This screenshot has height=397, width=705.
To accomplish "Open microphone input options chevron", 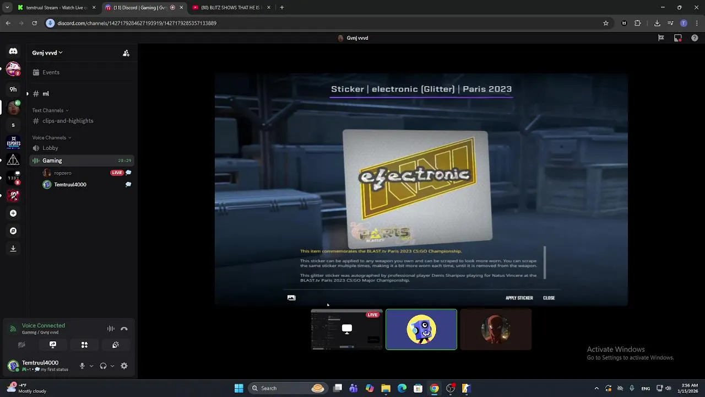I will pos(91,366).
